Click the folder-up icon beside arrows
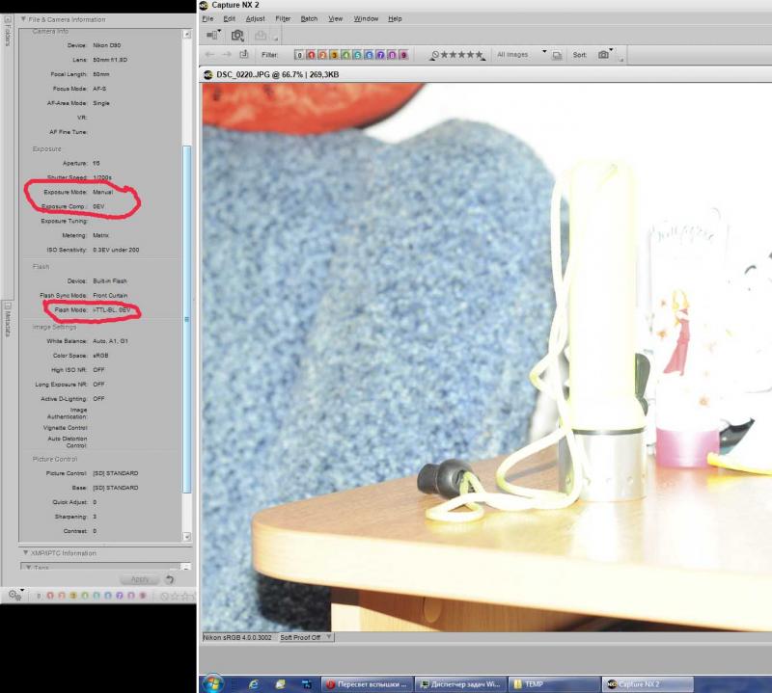The width and height of the screenshot is (772, 693). [244, 55]
